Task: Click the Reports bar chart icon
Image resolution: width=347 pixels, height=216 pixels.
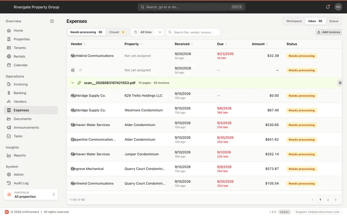Action: pyautogui.click(x=9, y=155)
